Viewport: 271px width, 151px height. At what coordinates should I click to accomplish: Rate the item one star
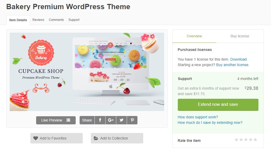[236, 140]
